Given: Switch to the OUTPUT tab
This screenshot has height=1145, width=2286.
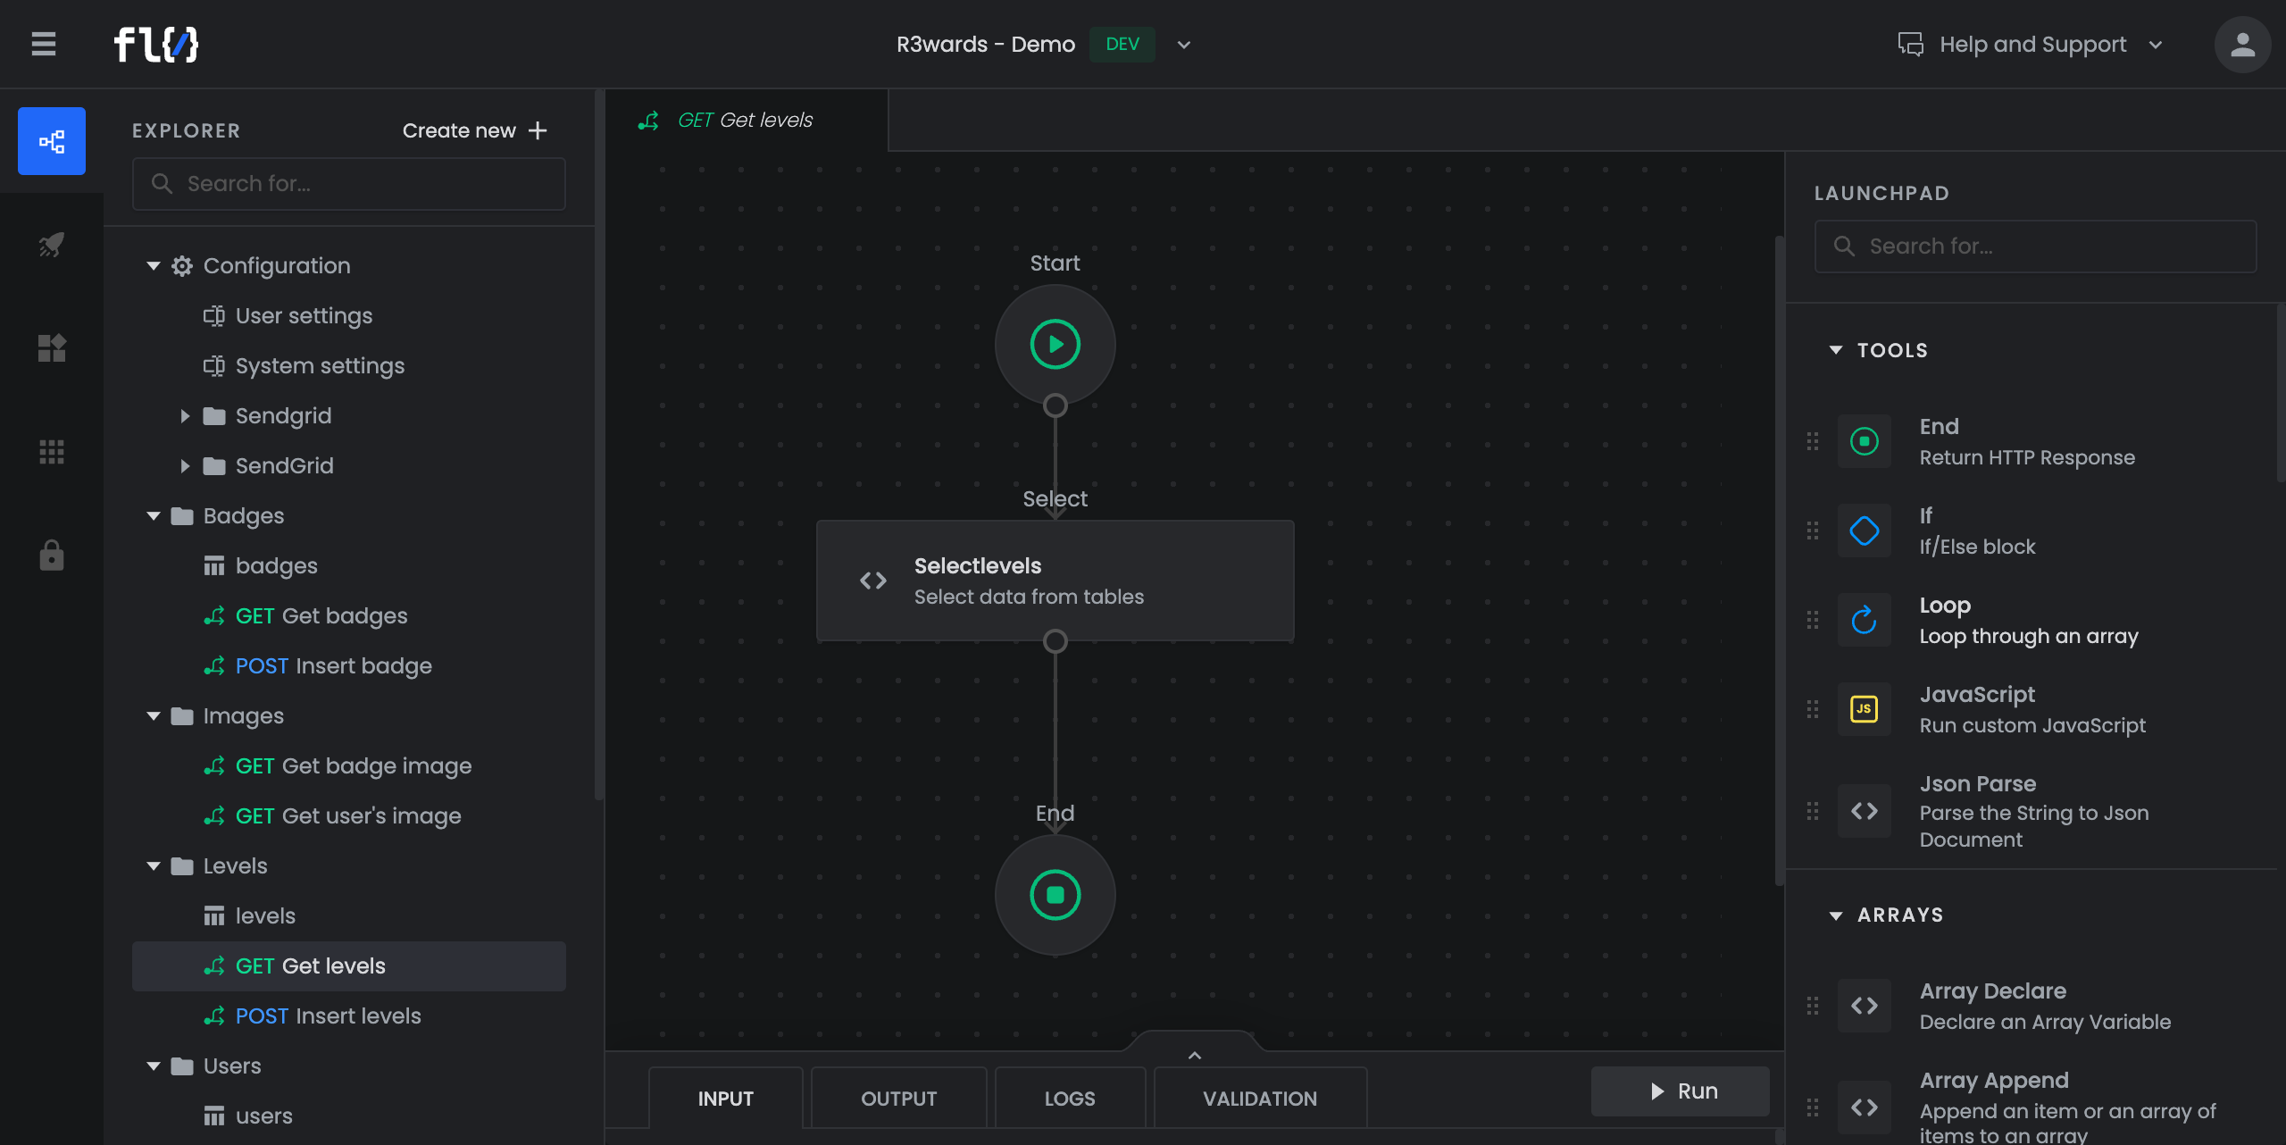Looking at the screenshot, I should click(x=898, y=1099).
